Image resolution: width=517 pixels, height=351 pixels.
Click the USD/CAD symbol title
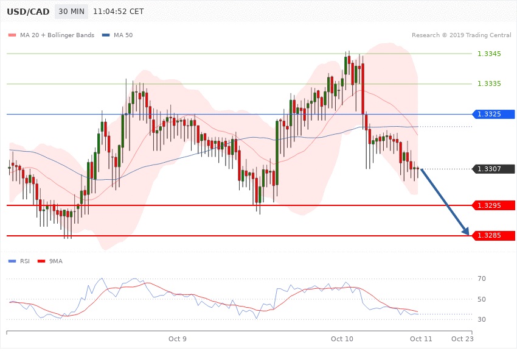(x=27, y=12)
